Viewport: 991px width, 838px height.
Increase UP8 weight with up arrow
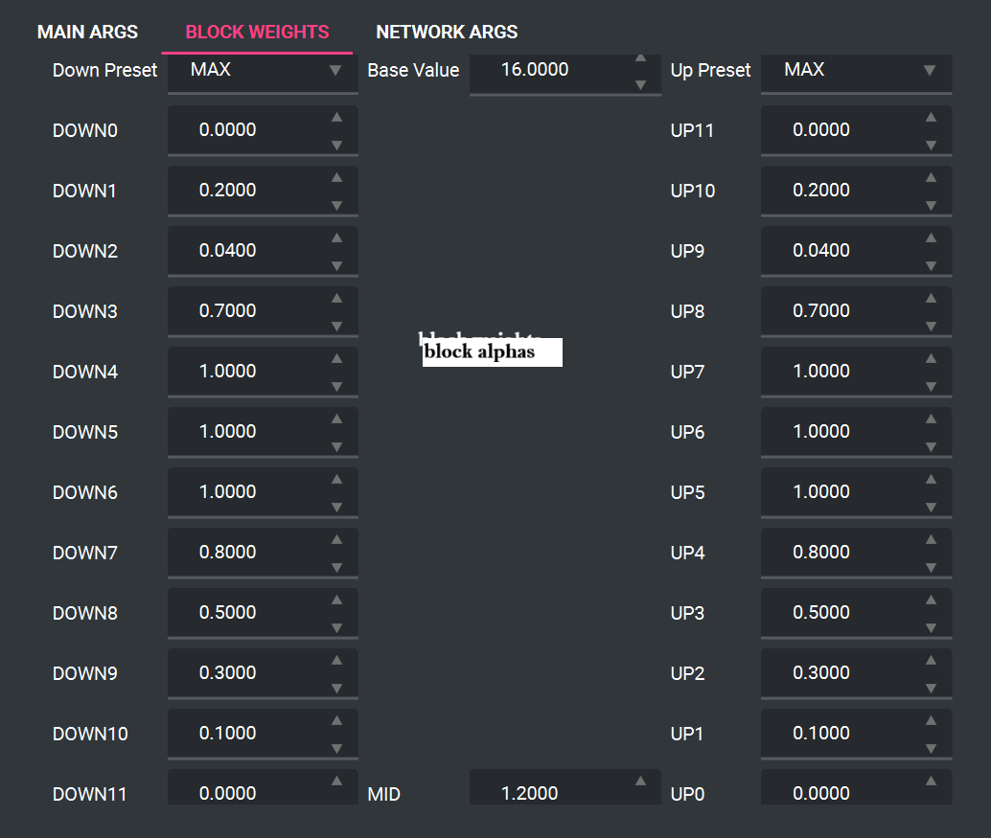930,298
